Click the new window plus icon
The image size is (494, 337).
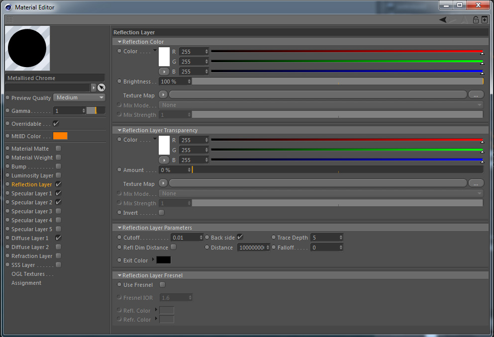485,20
